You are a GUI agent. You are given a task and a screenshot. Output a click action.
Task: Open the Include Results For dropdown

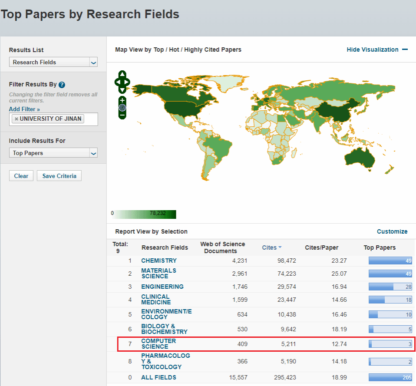pos(53,153)
